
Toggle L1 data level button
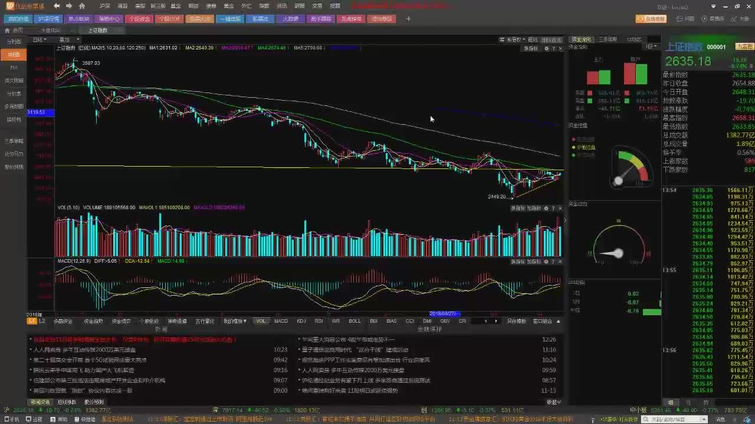pos(32,321)
